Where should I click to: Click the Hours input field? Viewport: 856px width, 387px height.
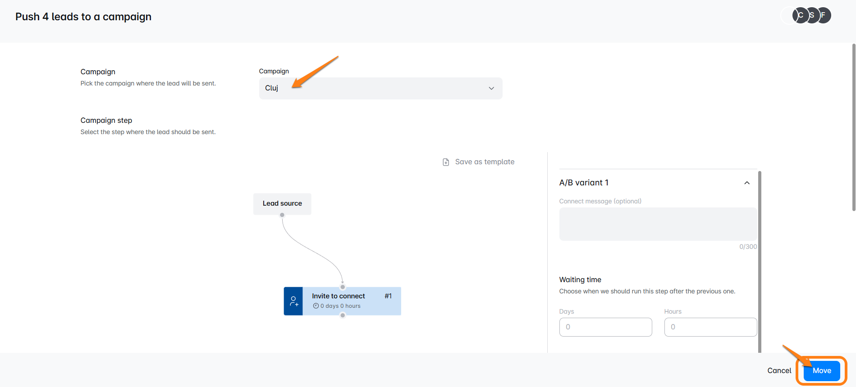tap(710, 327)
